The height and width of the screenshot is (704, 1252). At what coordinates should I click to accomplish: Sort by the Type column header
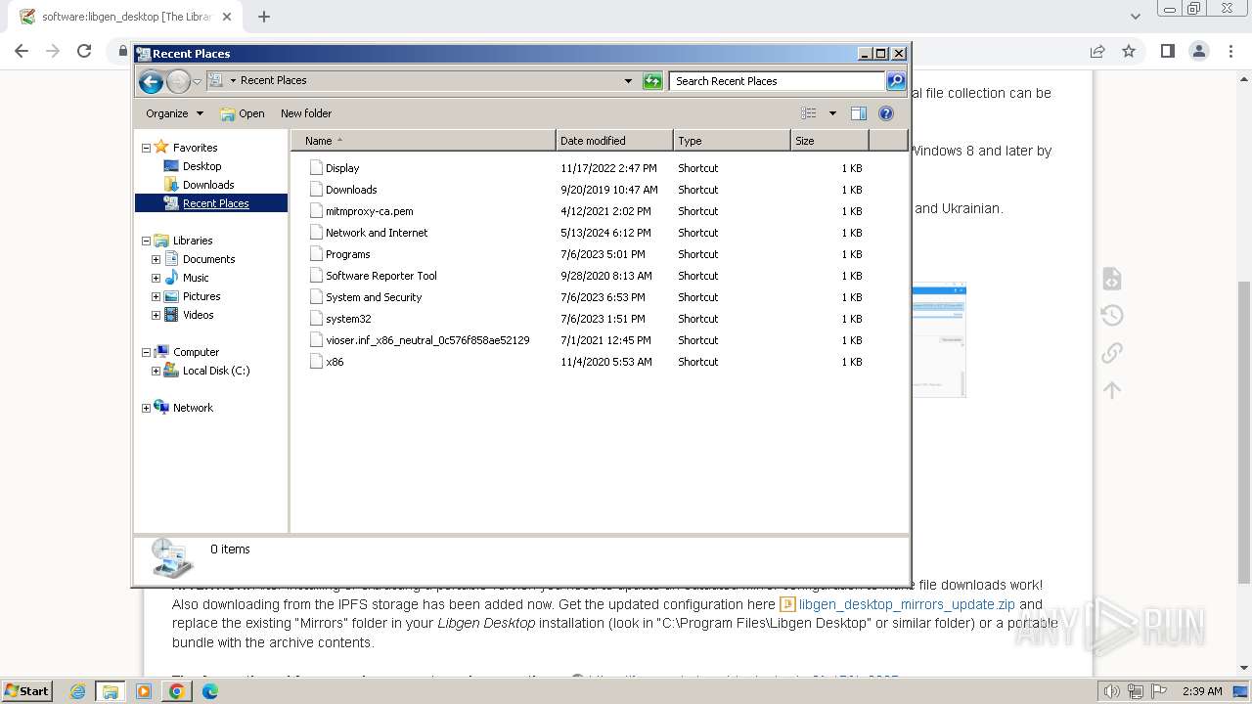pos(732,141)
